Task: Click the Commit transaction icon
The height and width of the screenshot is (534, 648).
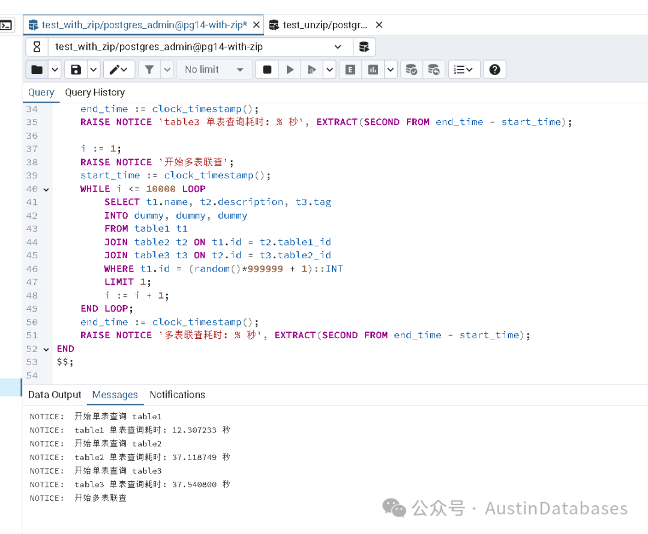Action: pos(411,70)
